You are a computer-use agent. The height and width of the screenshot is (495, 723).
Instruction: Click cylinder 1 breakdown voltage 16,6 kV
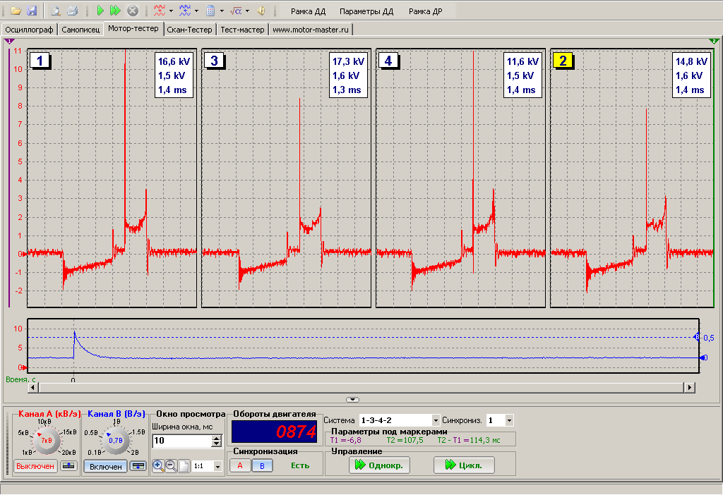click(174, 61)
